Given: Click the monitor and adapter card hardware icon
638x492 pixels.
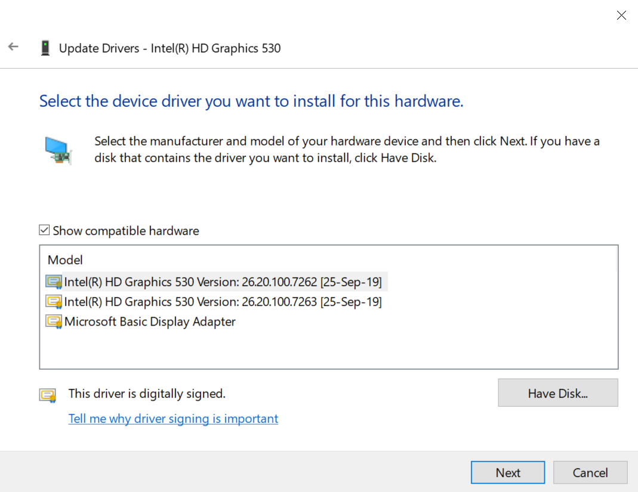Looking at the screenshot, I should pyautogui.click(x=58, y=150).
